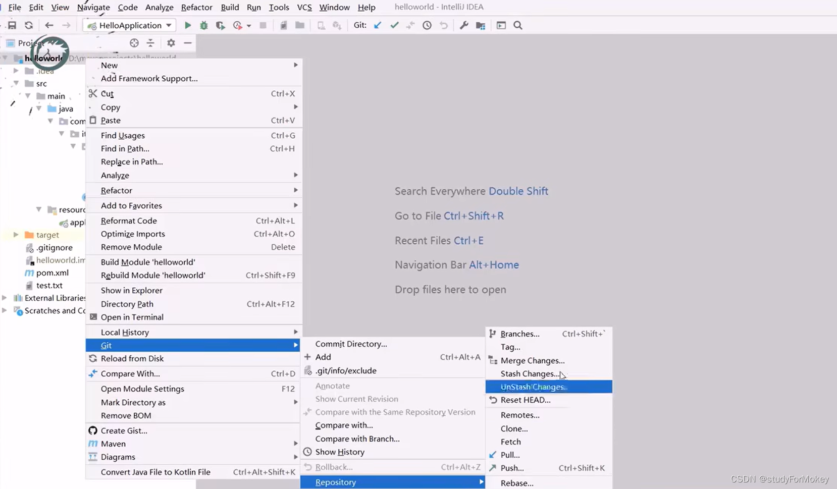
Task: Select Branches in Repository submenu
Action: (x=549, y=334)
